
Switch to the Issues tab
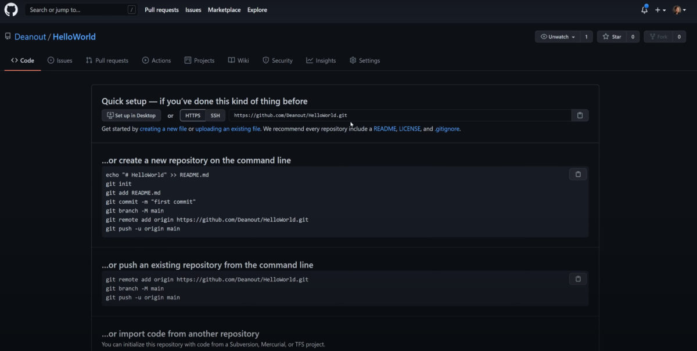pos(60,60)
